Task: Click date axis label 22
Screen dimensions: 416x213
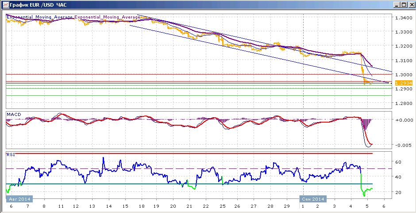Action: (205, 206)
